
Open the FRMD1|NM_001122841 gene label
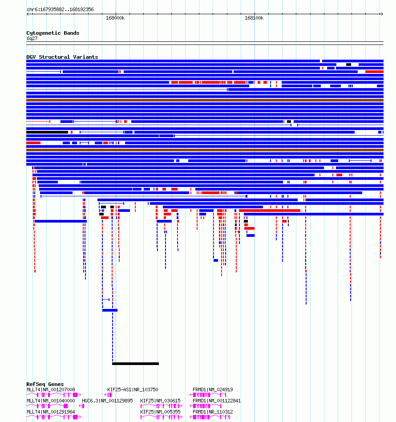217,401
